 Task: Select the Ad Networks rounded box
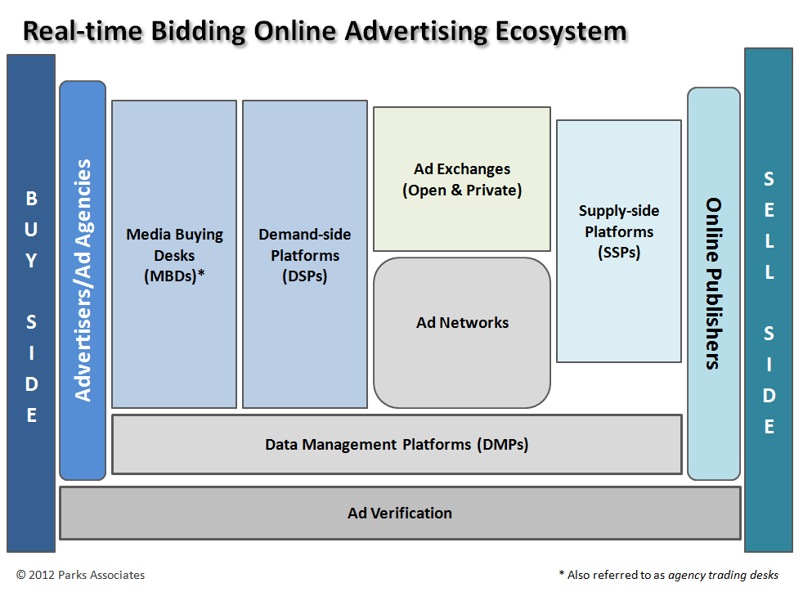[x=462, y=333]
